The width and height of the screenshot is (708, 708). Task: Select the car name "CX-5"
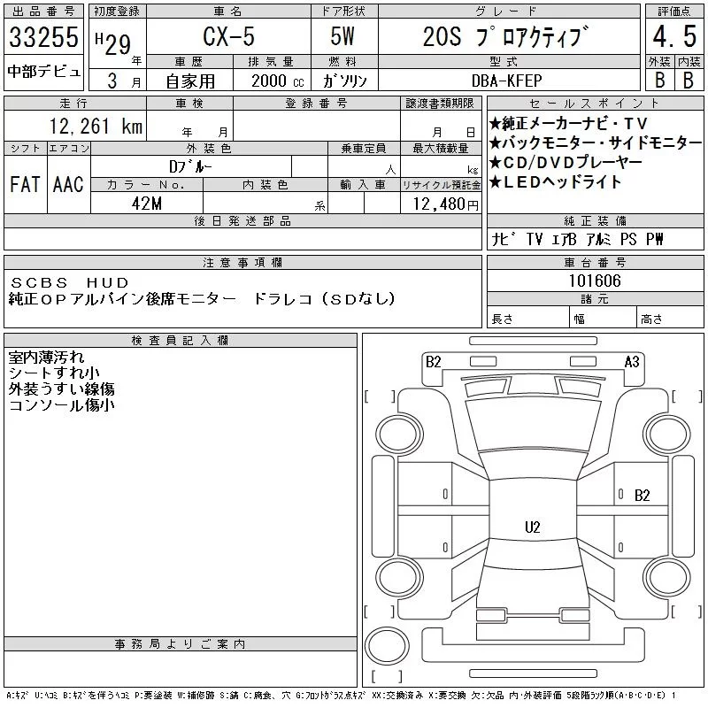coord(228,36)
